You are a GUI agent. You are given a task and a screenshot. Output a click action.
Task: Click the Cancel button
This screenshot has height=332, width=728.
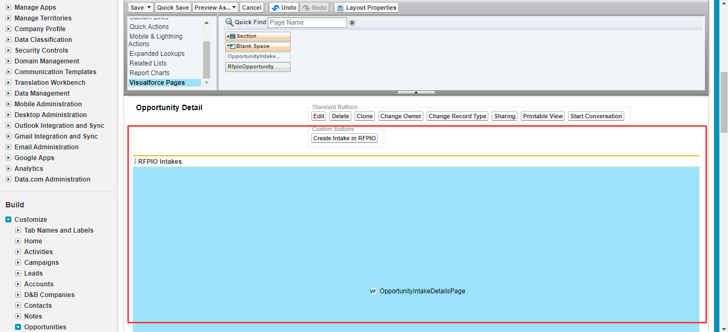251,8
